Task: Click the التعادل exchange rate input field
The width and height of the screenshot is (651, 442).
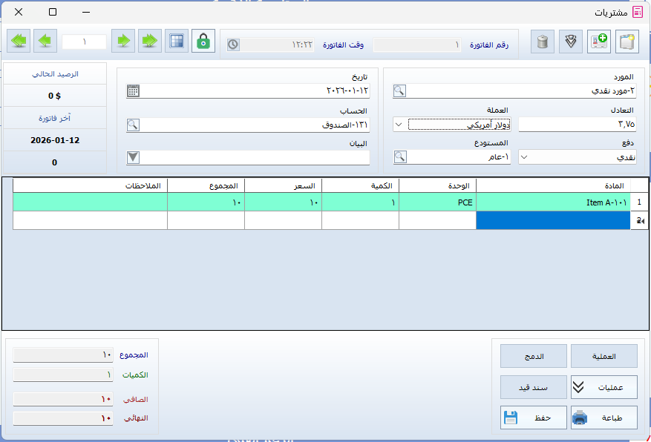Action: point(576,125)
